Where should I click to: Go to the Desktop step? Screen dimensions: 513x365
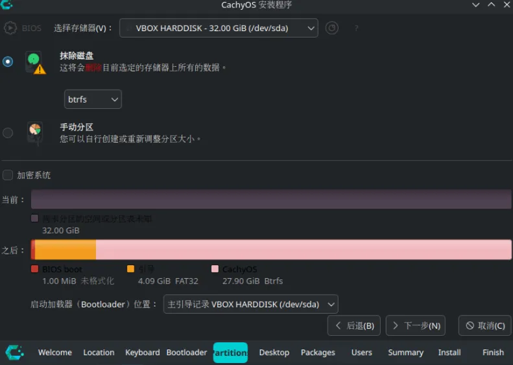coord(274,353)
